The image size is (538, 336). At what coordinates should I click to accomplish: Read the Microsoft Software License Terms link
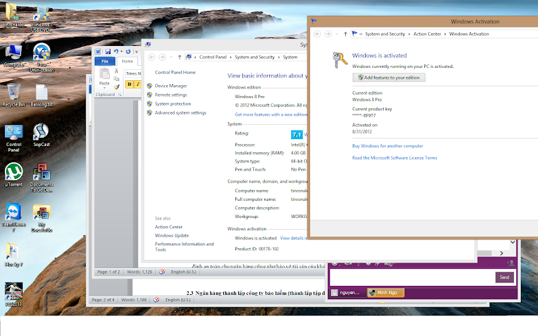tap(395, 158)
